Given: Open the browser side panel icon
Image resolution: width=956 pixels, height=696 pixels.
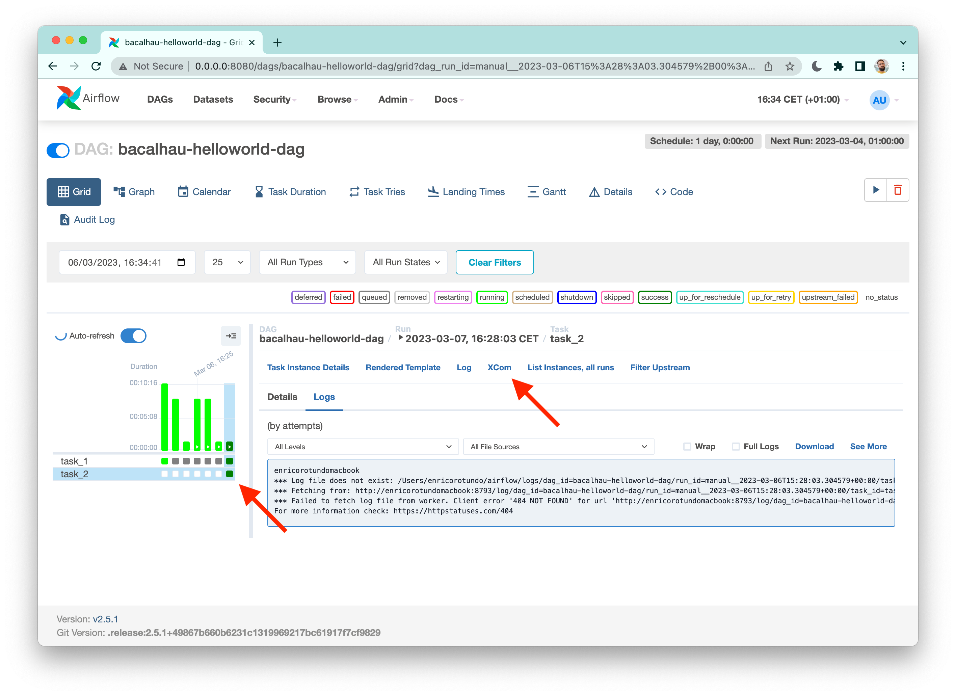Looking at the screenshot, I should pyautogui.click(x=860, y=66).
